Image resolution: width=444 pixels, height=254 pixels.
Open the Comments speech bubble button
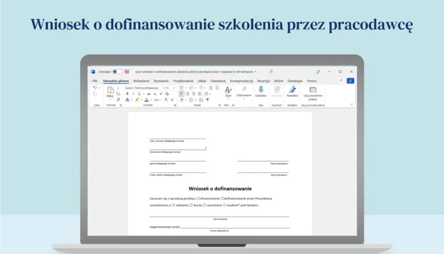point(341,81)
